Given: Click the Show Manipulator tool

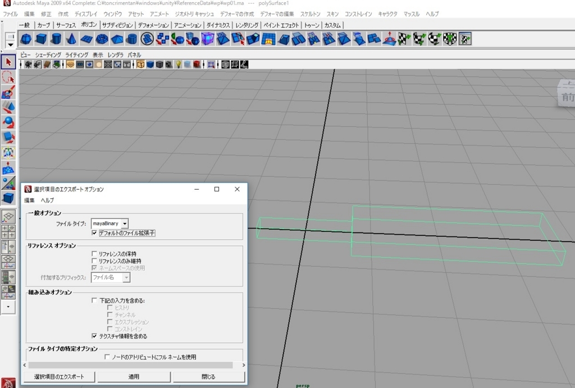Looking at the screenshot, I should (x=8, y=182).
